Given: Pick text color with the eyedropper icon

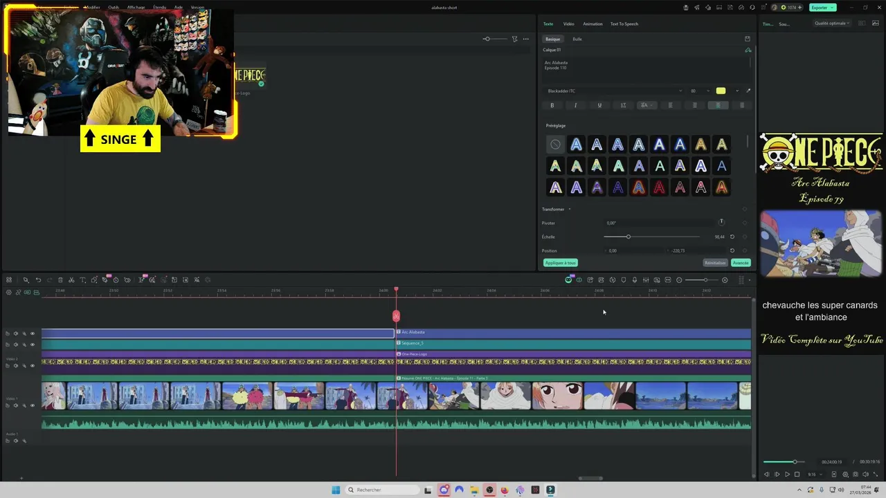Looking at the screenshot, I should (748, 91).
